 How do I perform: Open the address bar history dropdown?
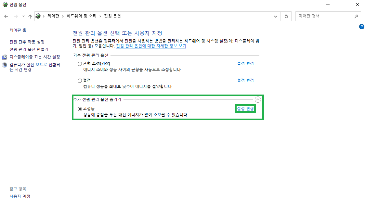pyautogui.click(x=276, y=17)
